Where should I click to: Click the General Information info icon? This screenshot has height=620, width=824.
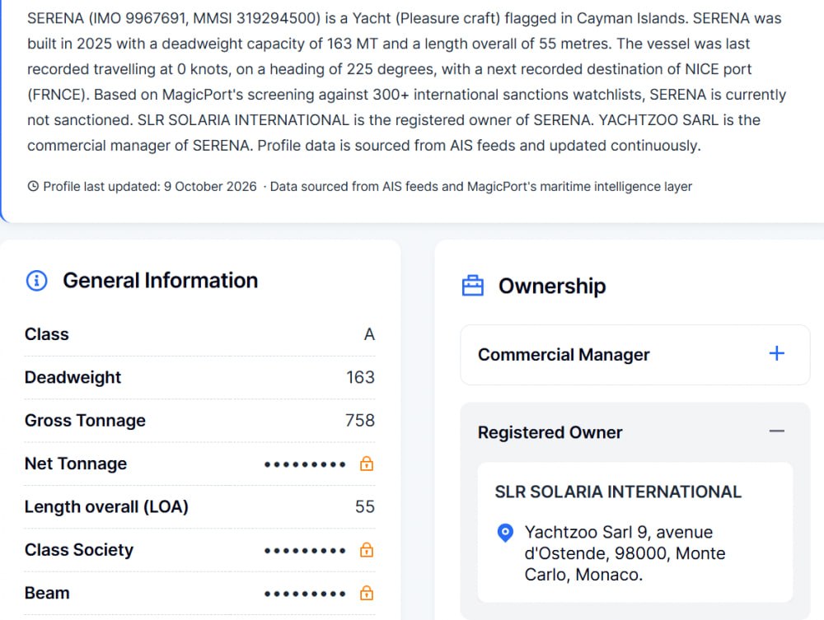point(37,280)
